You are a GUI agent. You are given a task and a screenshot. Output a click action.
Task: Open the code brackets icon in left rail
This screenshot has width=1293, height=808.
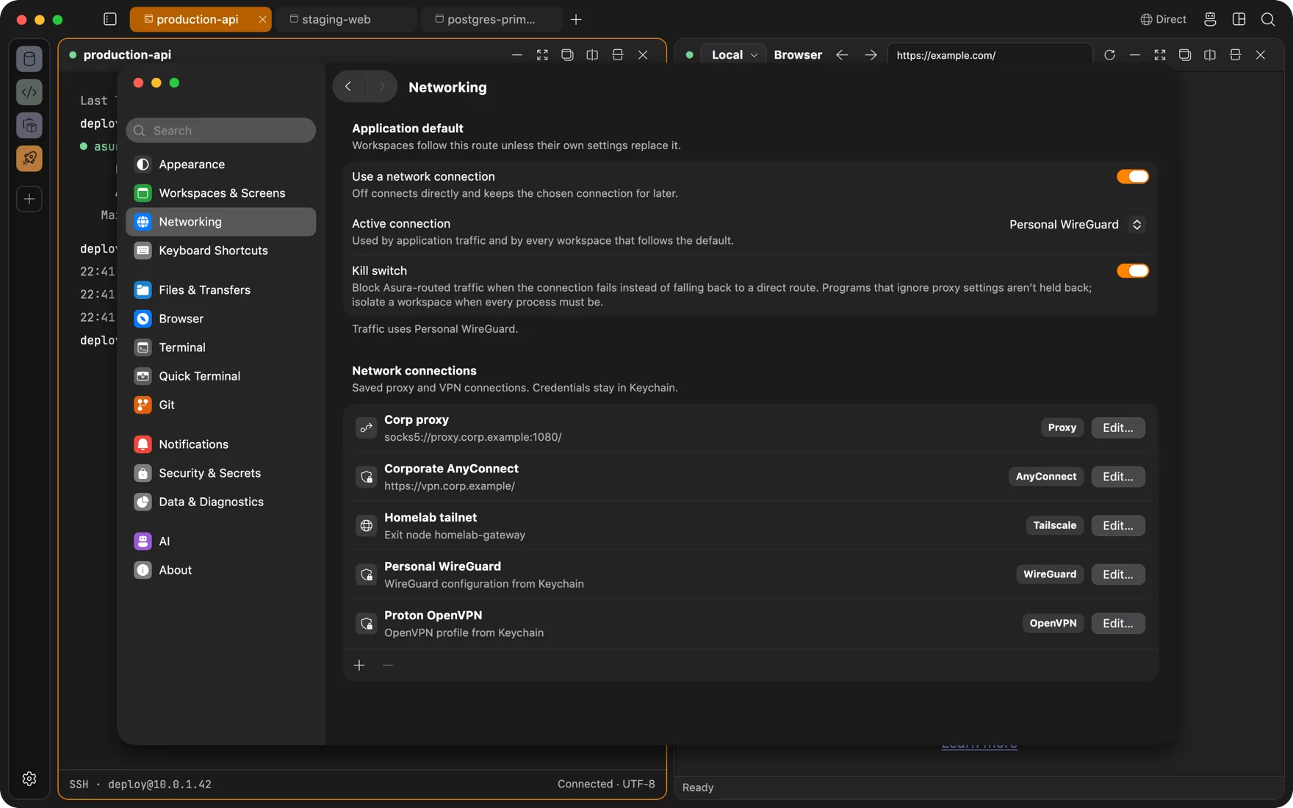29,92
